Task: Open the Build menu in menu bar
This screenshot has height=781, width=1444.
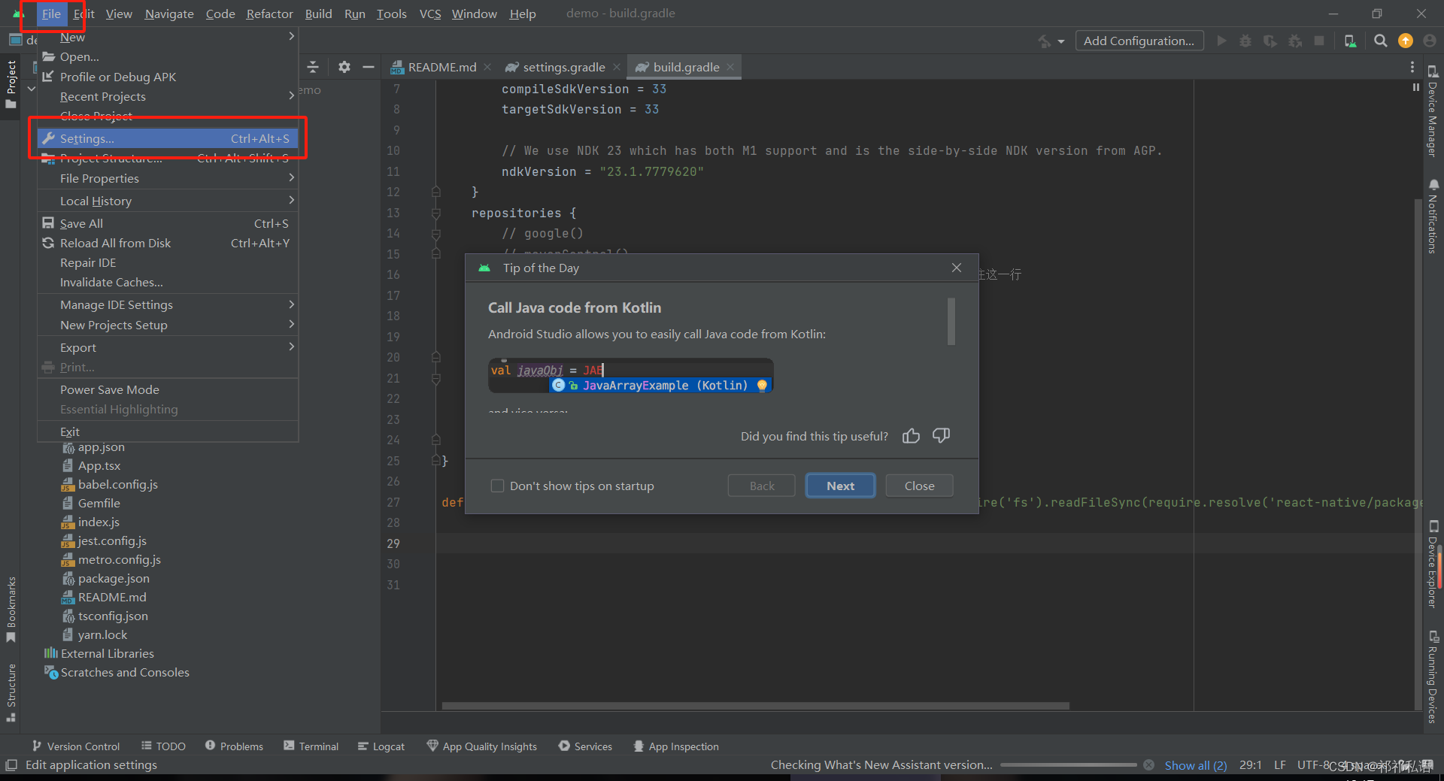Action: 318,14
